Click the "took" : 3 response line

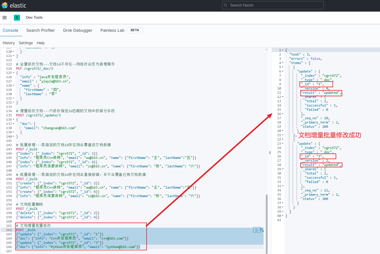299,54
